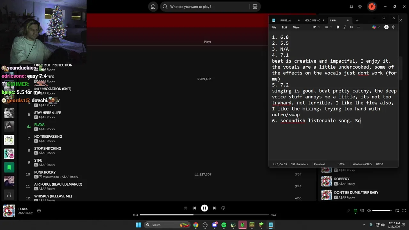Open Notepad more formatting options

(x=358, y=27)
